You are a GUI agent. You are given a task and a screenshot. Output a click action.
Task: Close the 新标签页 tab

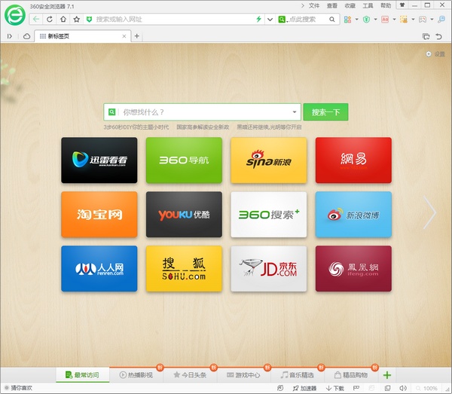coord(124,36)
